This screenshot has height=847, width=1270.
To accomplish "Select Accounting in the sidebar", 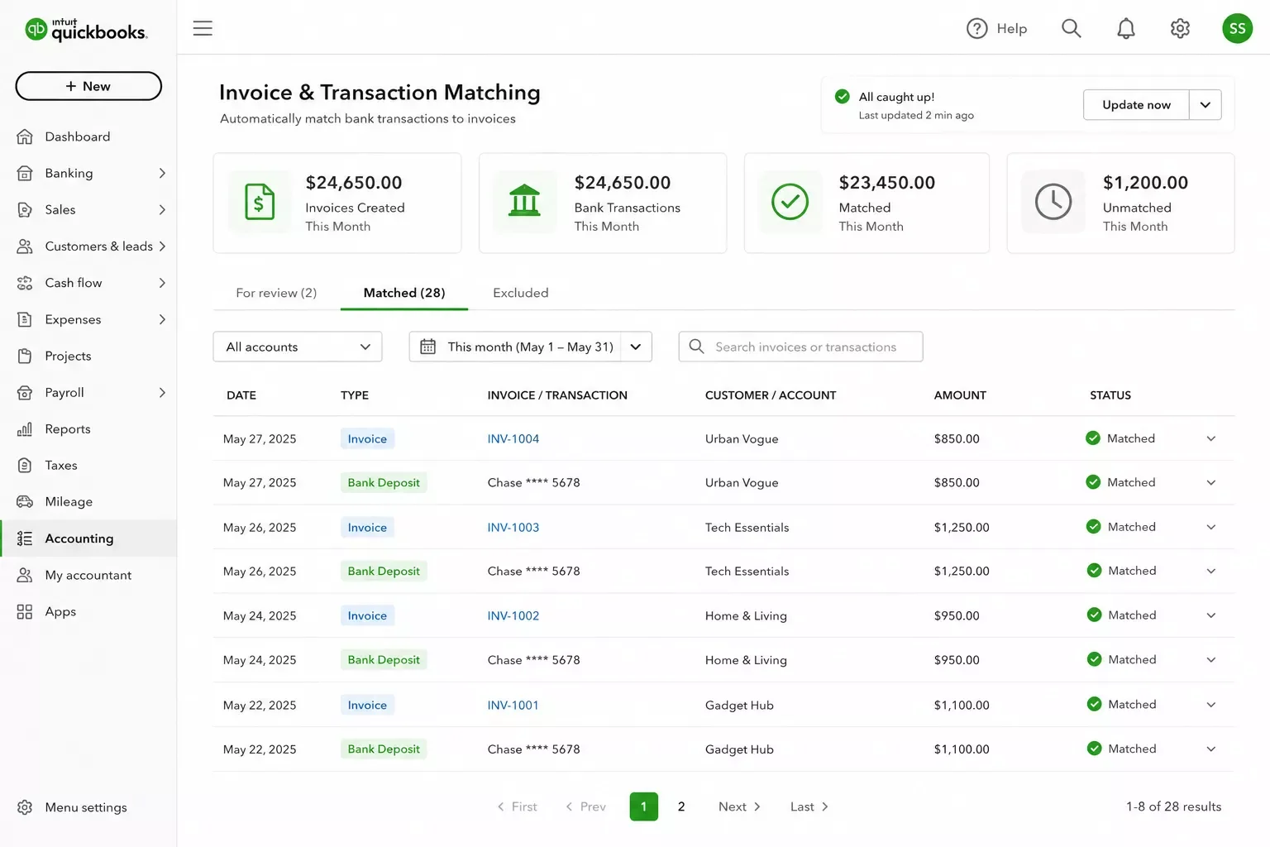I will pyautogui.click(x=88, y=538).
